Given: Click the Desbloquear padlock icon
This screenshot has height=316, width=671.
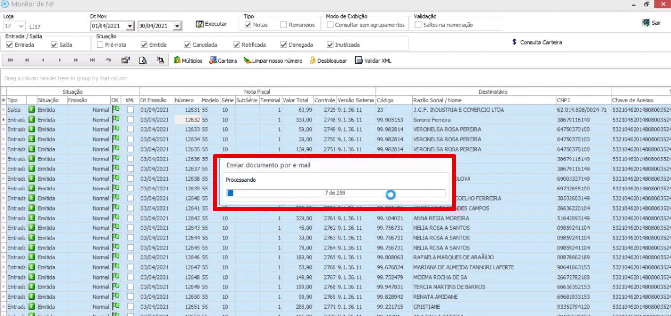Looking at the screenshot, I should point(312,61).
